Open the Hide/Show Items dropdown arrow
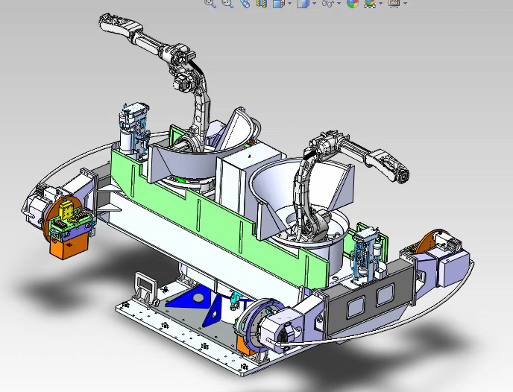This screenshot has height=392, width=513. click(x=339, y=3)
